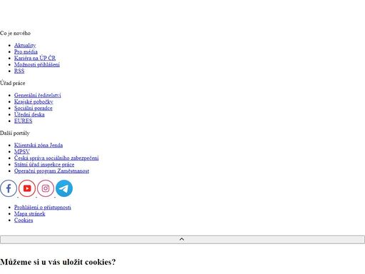This screenshot has width=365, height=274.
Task: Open Státní úřad inspekce práce link
Action: [44, 164]
